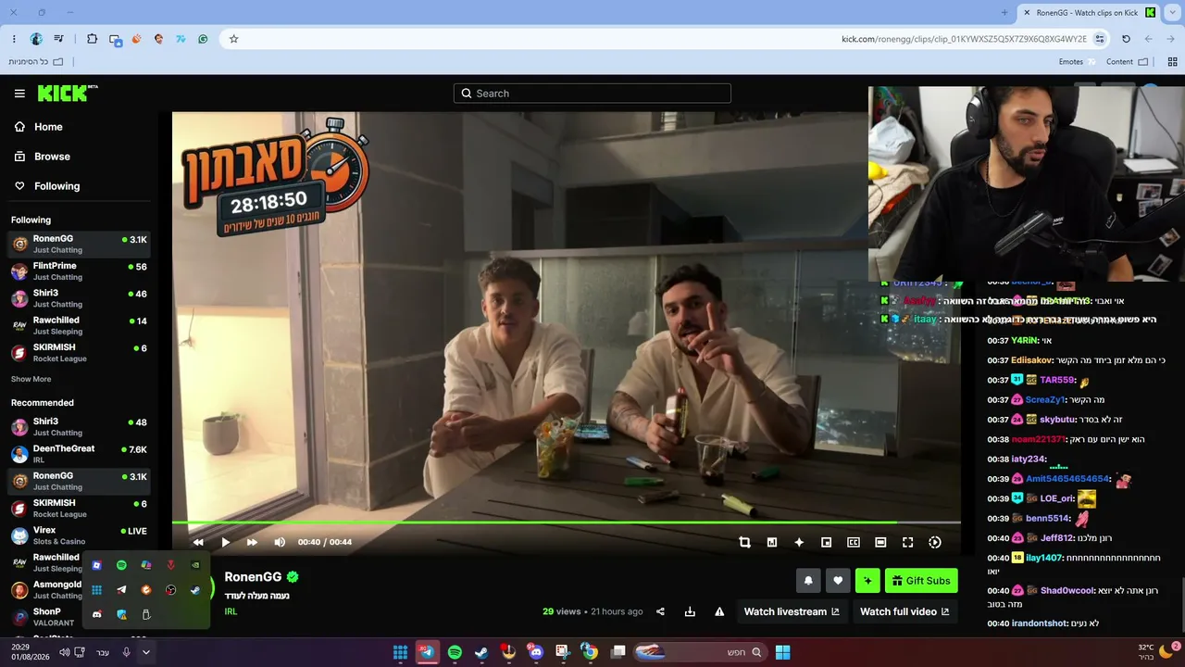Collapse the system tray overflow chevron
Screen dimensions: 1185x667
(x=145, y=652)
